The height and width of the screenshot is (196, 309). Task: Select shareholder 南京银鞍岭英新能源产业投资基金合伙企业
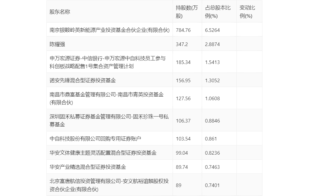point(110,30)
